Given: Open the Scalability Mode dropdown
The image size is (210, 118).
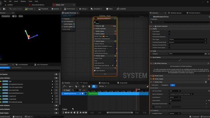Looking at the screenshot, I should (175, 113).
